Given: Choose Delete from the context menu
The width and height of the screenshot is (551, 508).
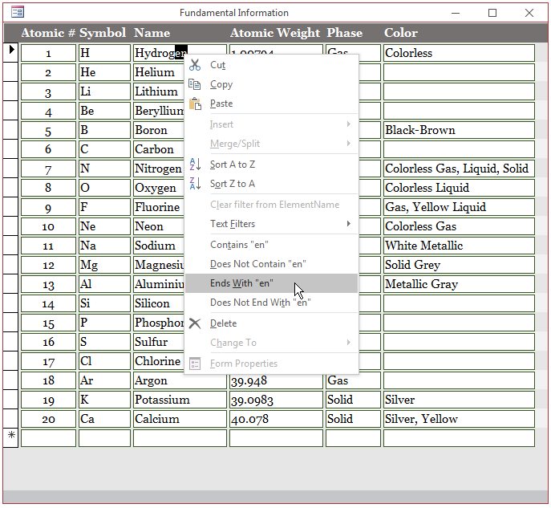Looking at the screenshot, I should [x=271, y=323].
